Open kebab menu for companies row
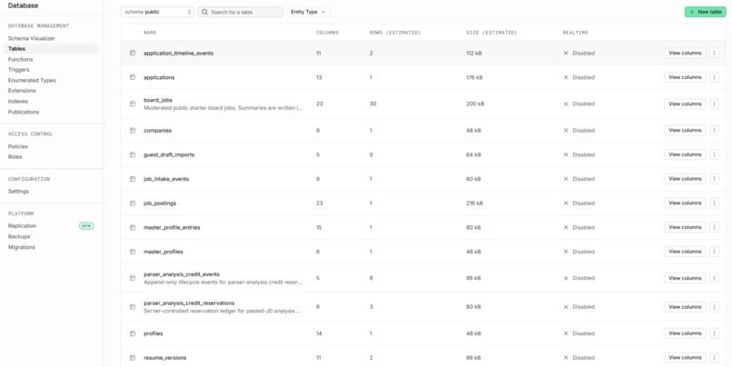The width and height of the screenshot is (732, 367). pos(714,130)
